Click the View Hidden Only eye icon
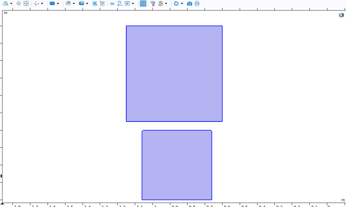This screenshot has height=207, width=346. tap(127, 4)
